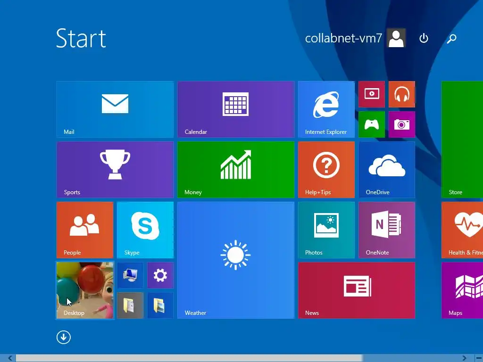Open the Store tile
The image size is (483, 362).
(x=462, y=140)
